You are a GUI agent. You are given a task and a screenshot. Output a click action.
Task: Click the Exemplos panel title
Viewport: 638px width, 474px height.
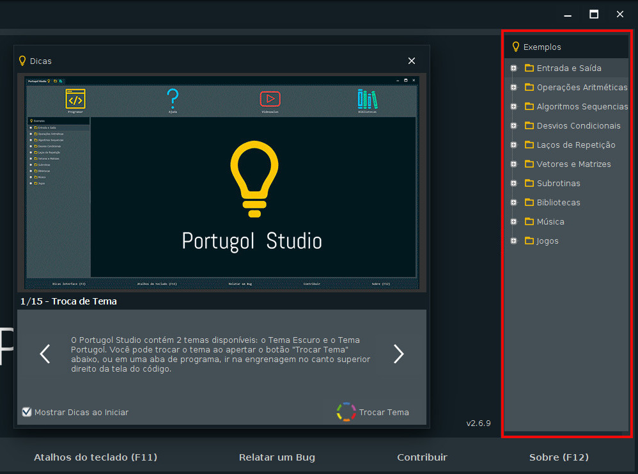point(542,47)
